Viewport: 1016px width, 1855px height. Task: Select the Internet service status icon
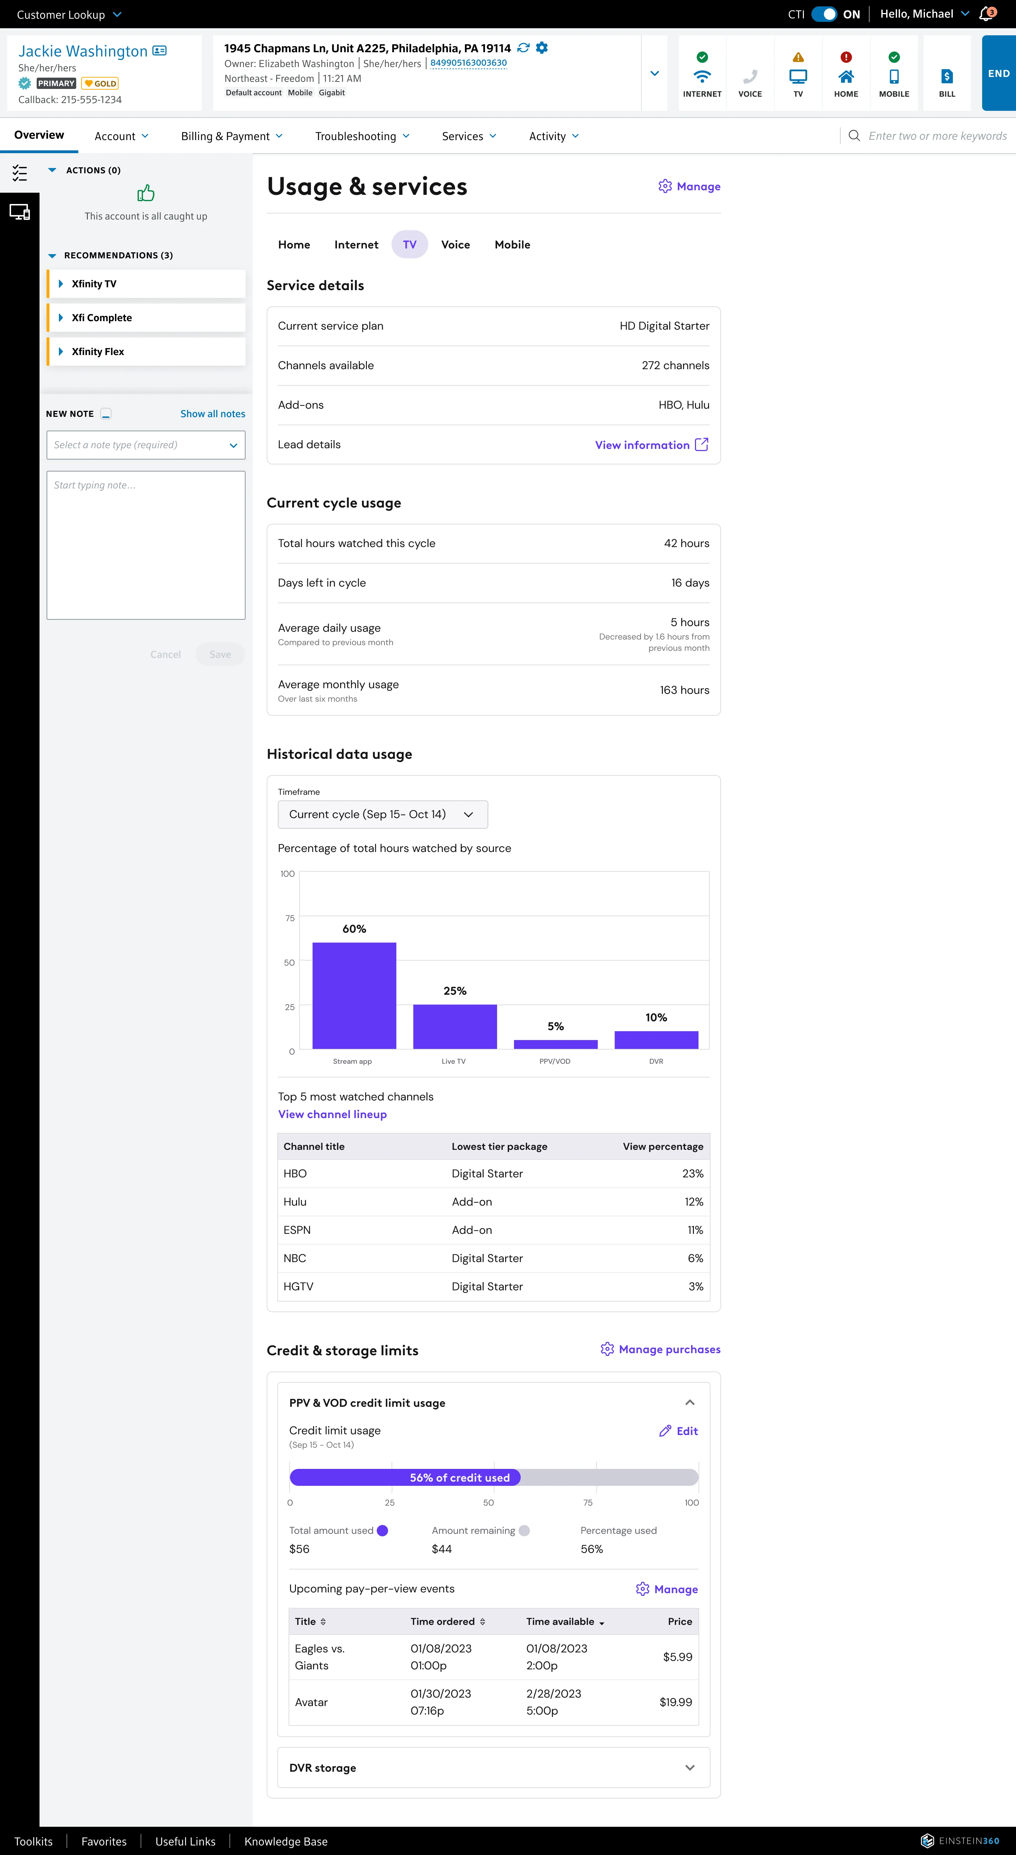(x=702, y=73)
